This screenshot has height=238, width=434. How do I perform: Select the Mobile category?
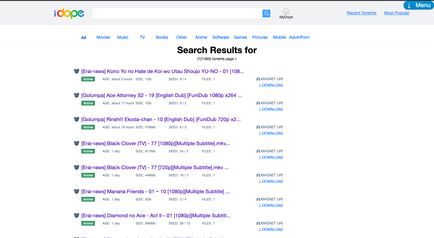tap(279, 37)
